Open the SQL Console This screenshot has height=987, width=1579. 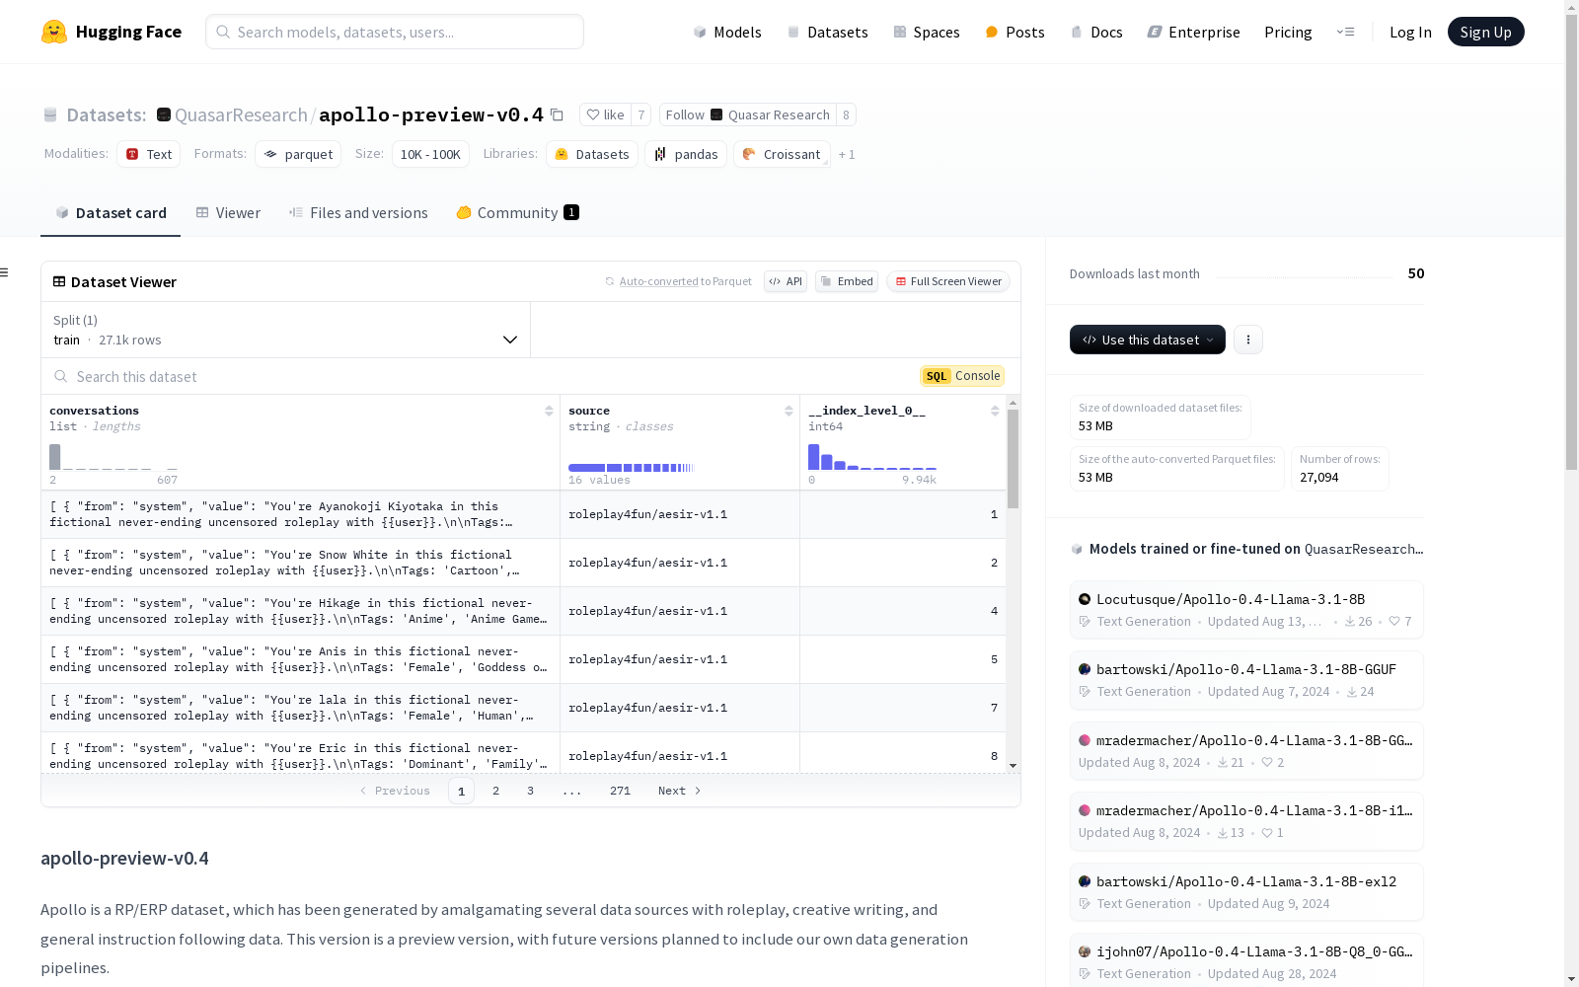click(962, 376)
